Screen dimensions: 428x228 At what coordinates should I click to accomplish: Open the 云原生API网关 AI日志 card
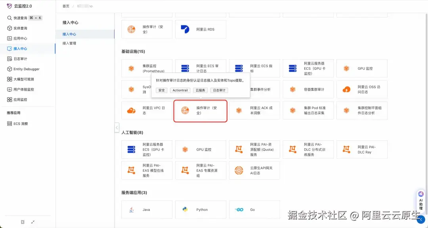pyautogui.click(x=254, y=171)
